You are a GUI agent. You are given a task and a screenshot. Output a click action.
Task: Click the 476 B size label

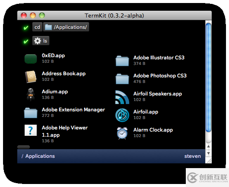pyautogui.click(x=139, y=82)
